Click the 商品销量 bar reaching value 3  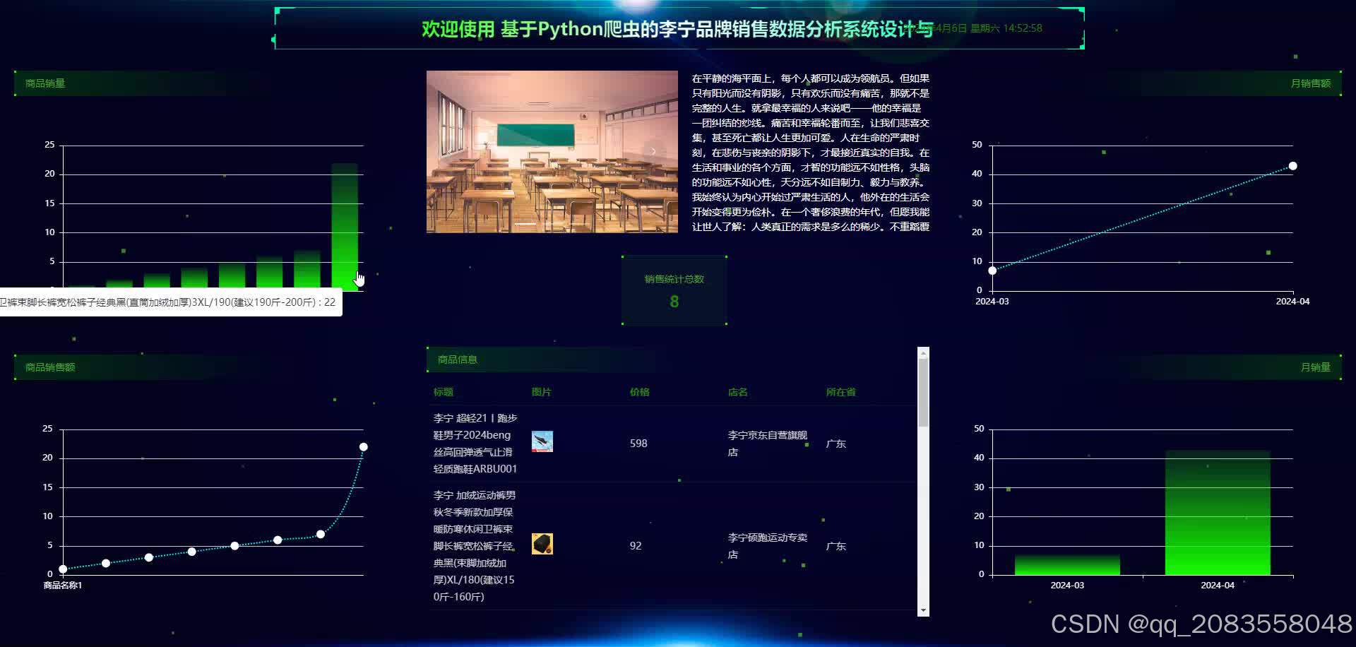pyautogui.click(x=157, y=282)
